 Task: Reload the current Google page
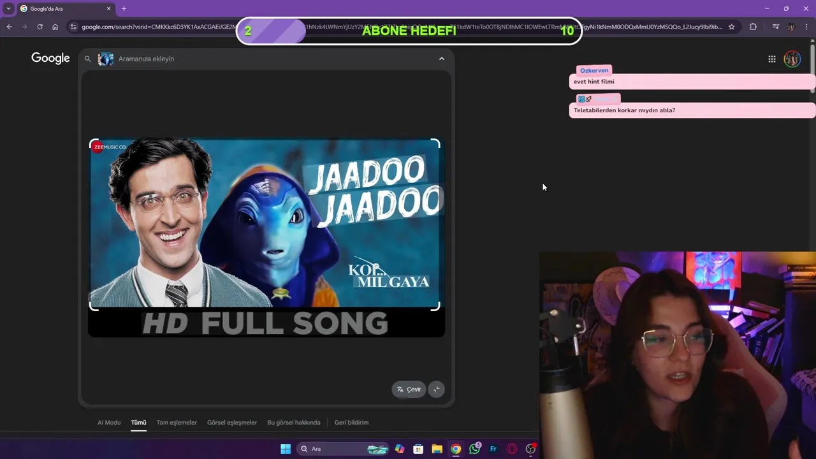(x=40, y=27)
